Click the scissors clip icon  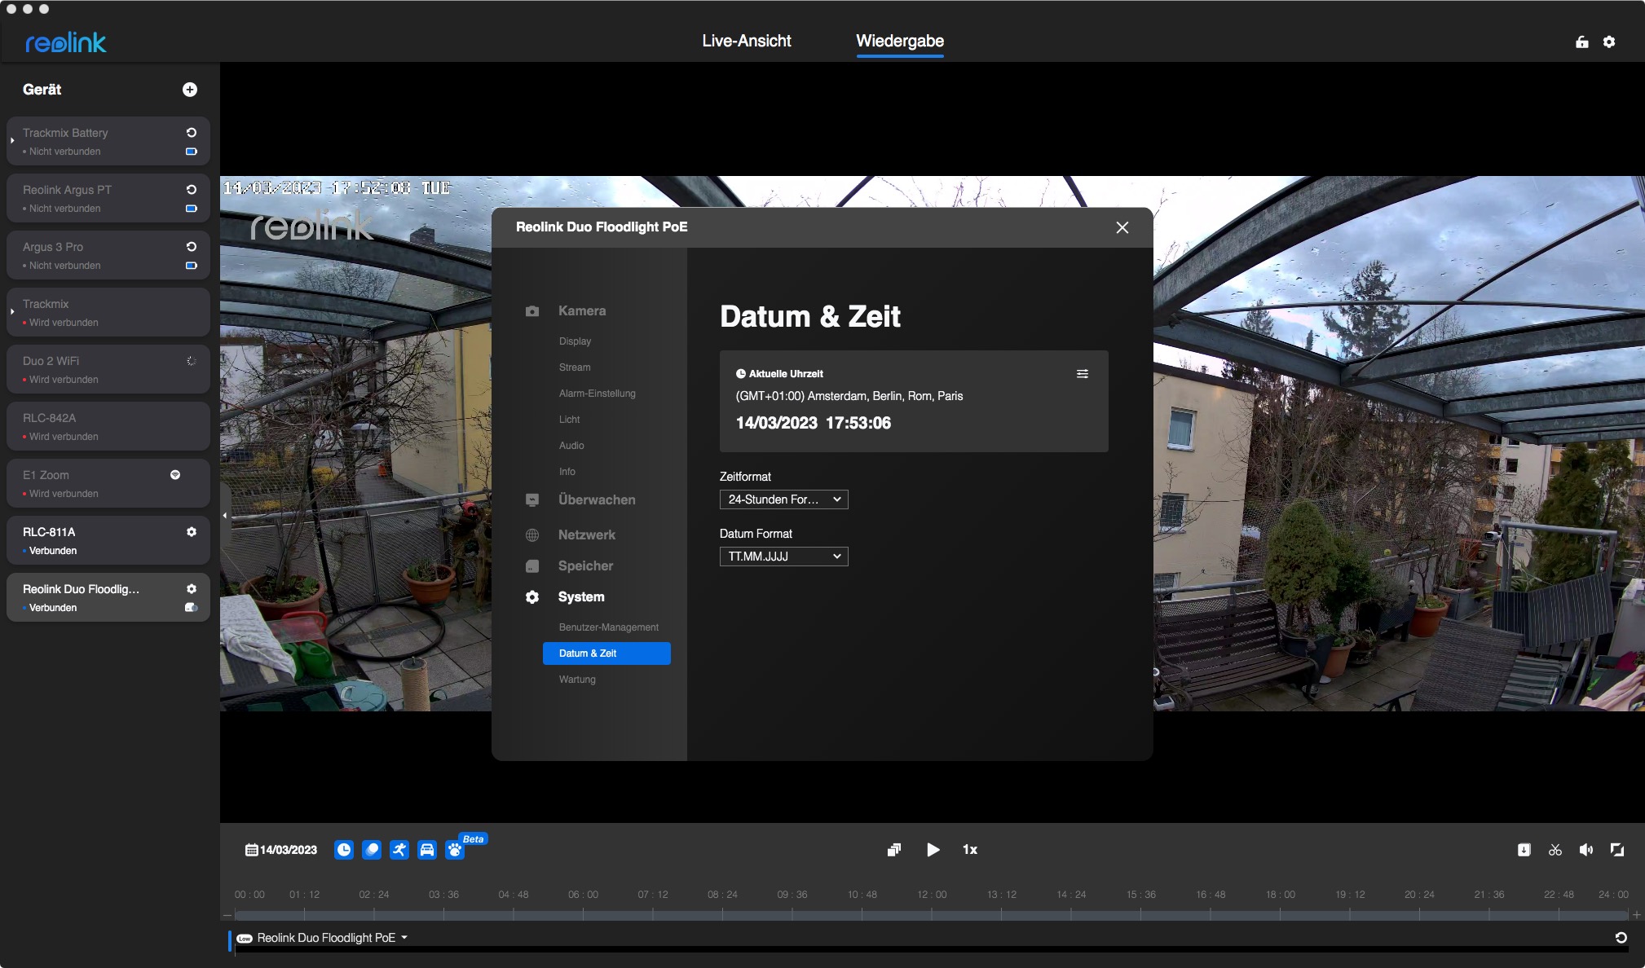tap(1555, 850)
